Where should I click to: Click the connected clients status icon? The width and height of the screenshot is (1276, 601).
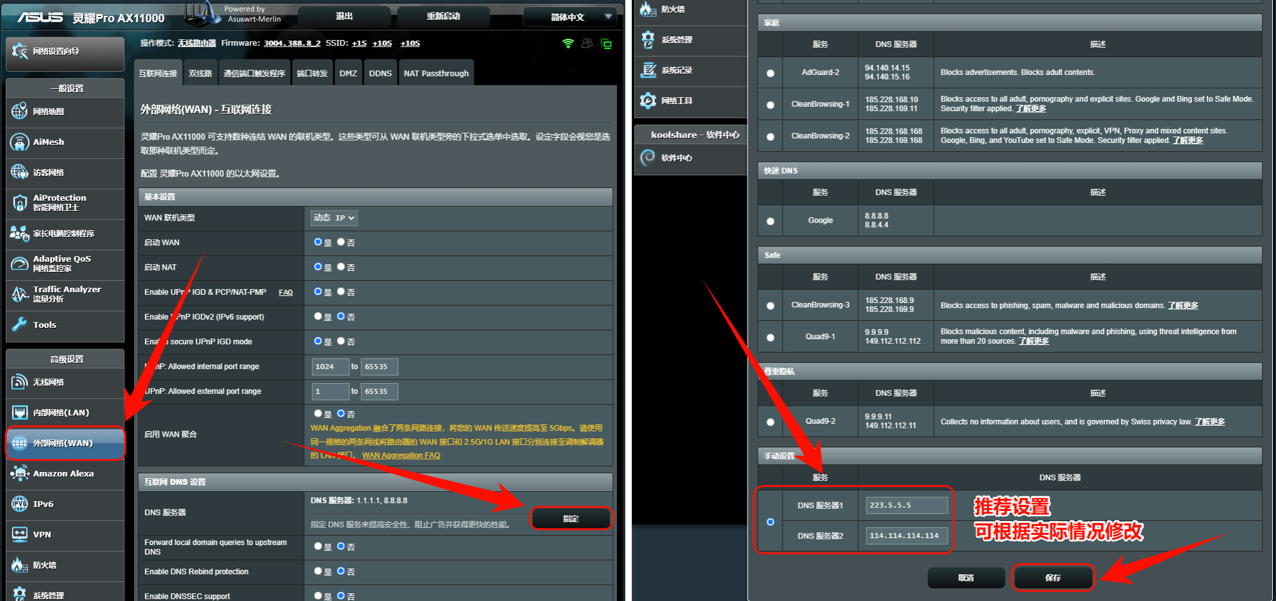click(x=587, y=43)
